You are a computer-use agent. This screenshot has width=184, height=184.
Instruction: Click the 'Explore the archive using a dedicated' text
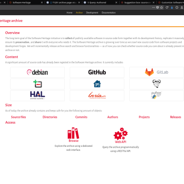pos(74,146)
